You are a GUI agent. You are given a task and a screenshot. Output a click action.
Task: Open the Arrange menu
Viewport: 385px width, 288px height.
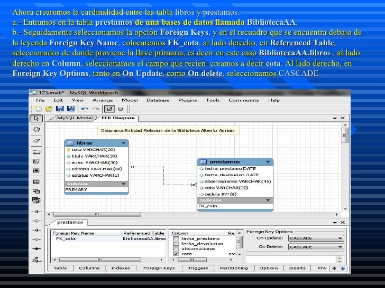pyautogui.click(x=103, y=100)
